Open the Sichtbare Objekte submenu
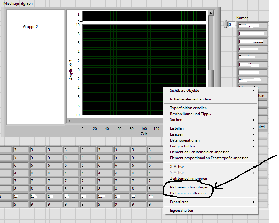 coord(184,91)
